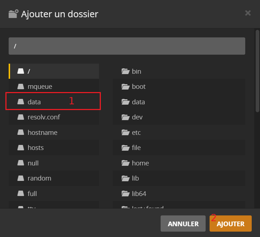Click the add-folder icon in dialog title
This screenshot has height=237, width=260.
[x=13, y=14]
